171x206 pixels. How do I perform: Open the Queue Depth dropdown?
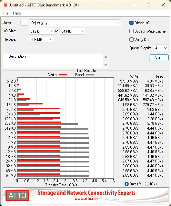tap(161, 48)
